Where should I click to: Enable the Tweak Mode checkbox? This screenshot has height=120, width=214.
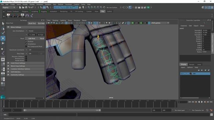26,61
